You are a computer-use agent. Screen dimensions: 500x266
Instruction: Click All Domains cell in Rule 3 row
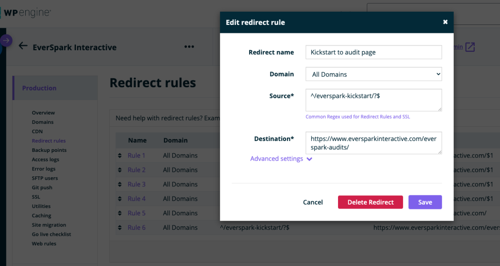[x=180, y=184]
